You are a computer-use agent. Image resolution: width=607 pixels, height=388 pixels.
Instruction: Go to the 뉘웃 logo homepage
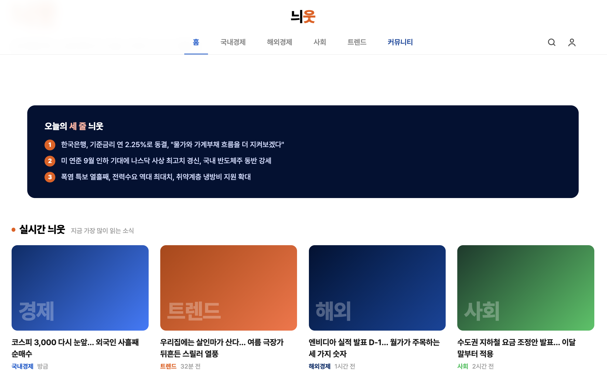coord(303,16)
